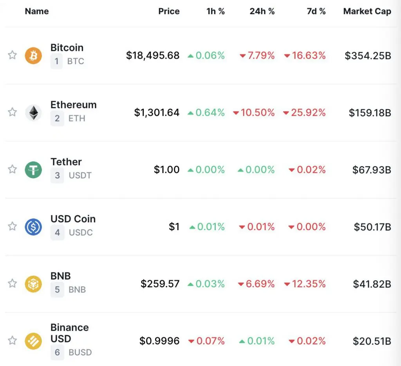Open the Bitcoin coin page link
401x366 pixels.
[67, 47]
